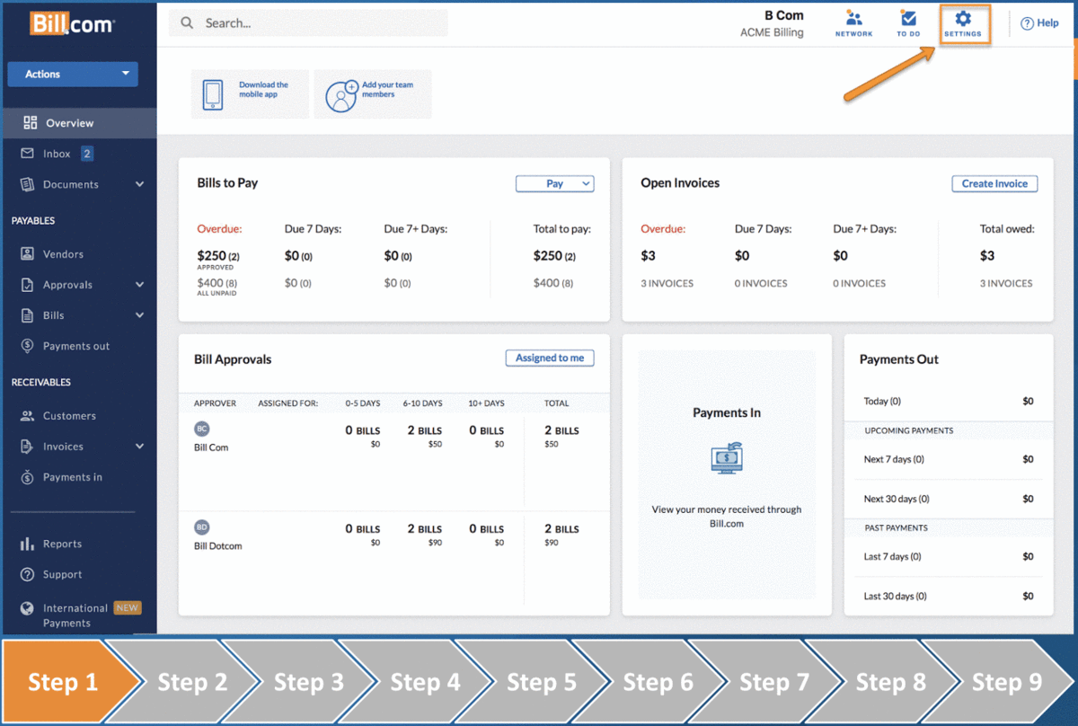
Task: Click in the Search field
Action: coord(308,23)
